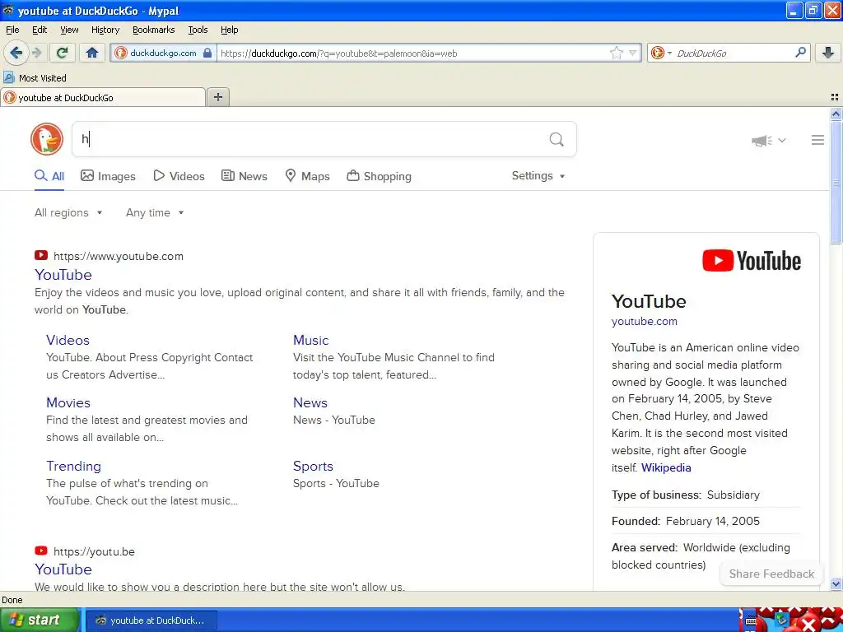
Task: Click the padlock site identity icon
Action: pyautogui.click(x=207, y=53)
